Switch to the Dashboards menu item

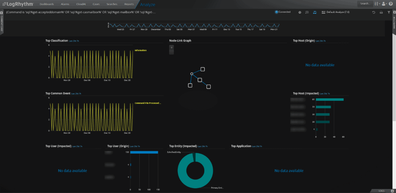(x=47, y=4)
